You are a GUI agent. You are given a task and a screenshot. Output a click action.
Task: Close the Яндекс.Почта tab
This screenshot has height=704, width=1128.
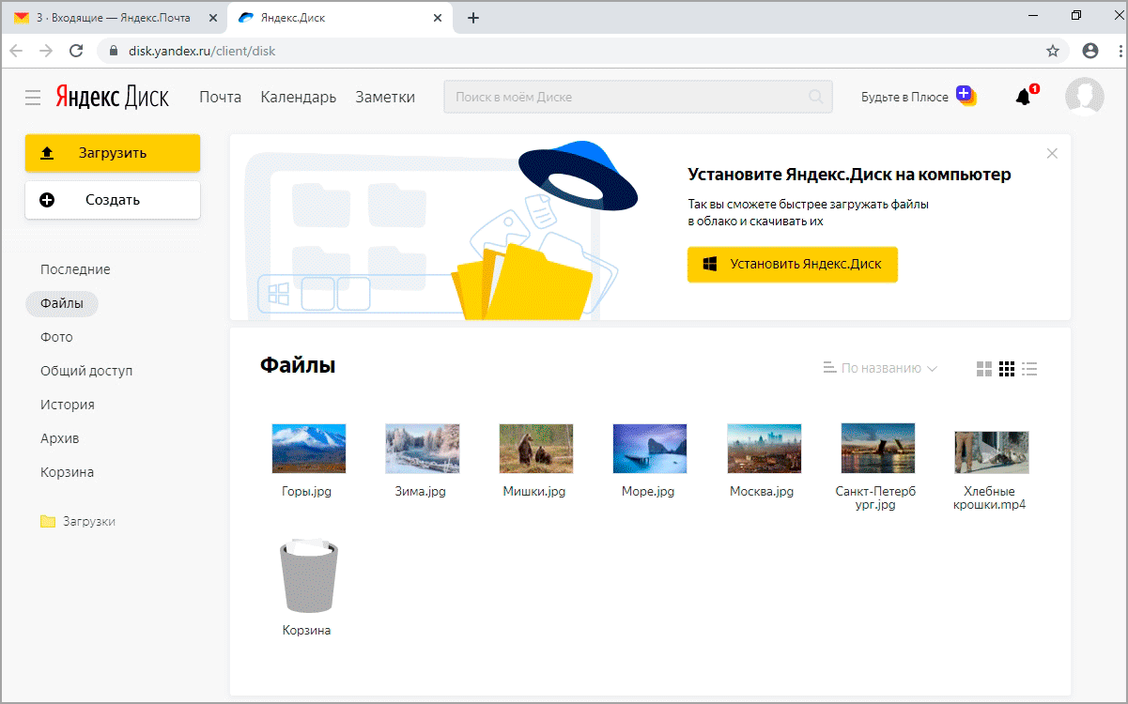pos(212,18)
